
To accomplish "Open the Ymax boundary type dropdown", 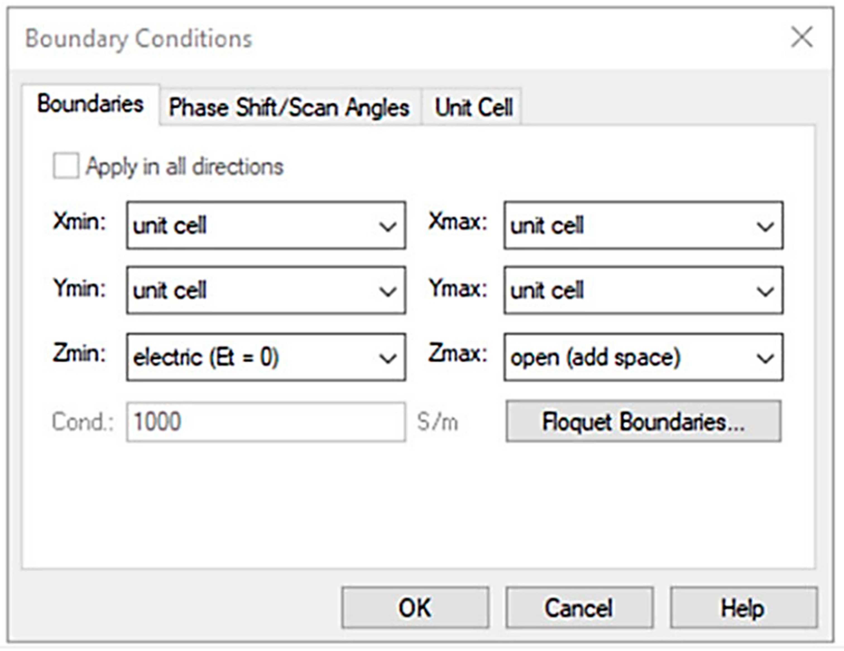I will pos(643,290).
